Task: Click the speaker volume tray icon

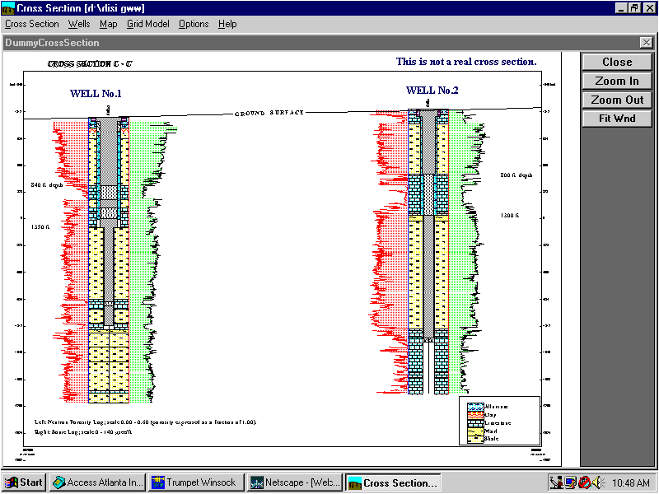Action: coord(598,482)
